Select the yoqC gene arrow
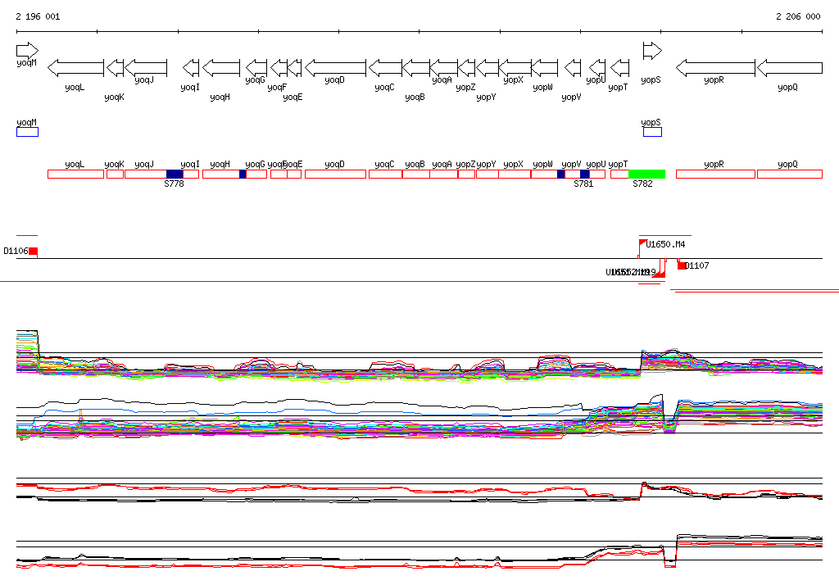 (x=385, y=67)
